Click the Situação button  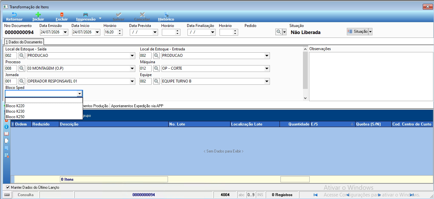coord(357,31)
